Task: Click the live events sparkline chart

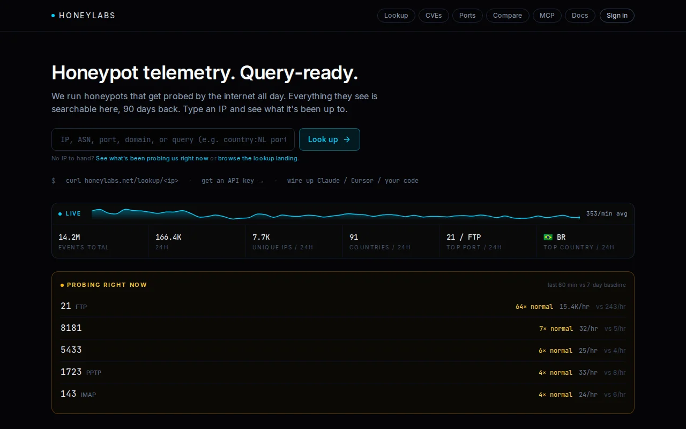Action: 335,214
